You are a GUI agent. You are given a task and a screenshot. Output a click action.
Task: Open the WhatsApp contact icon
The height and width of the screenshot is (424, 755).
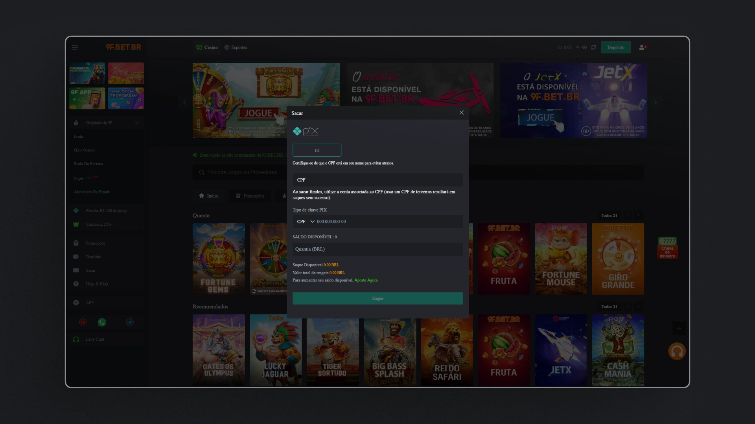click(102, 323)
